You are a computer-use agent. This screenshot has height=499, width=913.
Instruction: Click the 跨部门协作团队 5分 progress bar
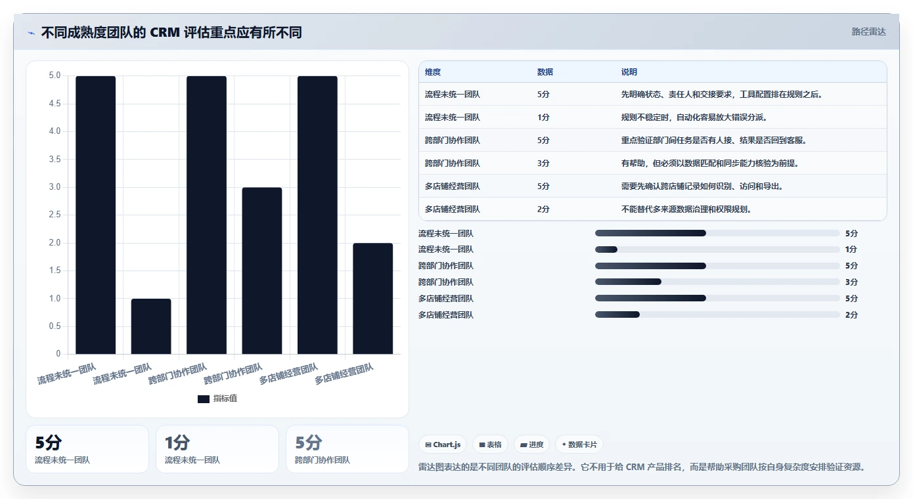[717, 266]
